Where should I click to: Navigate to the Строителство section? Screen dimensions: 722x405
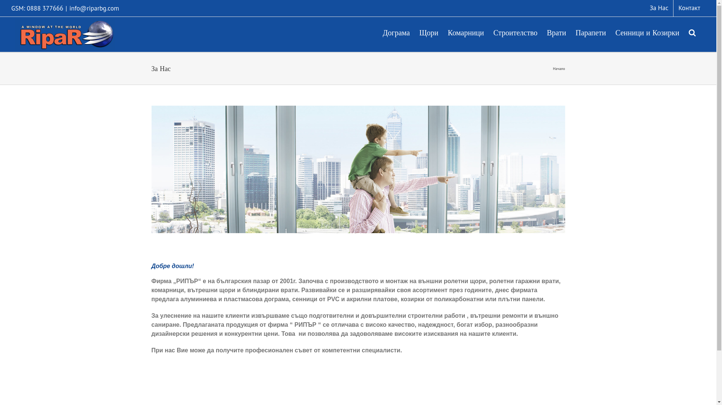coord(515,33)
